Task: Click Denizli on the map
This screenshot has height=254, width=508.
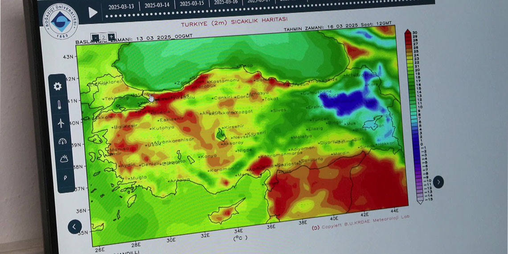Action: [x=150, y=164]
